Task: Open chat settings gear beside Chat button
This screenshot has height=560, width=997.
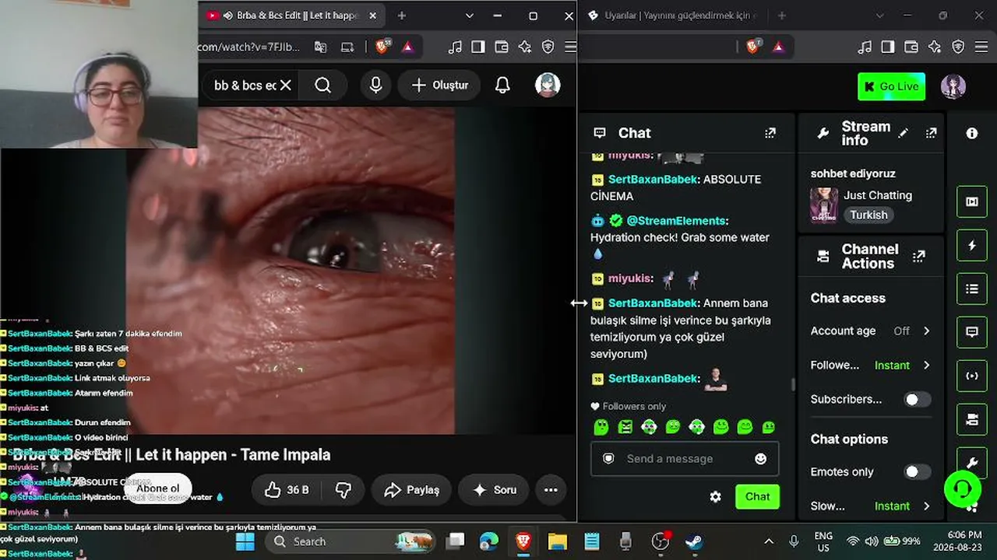Action: [x=715, y=497]
